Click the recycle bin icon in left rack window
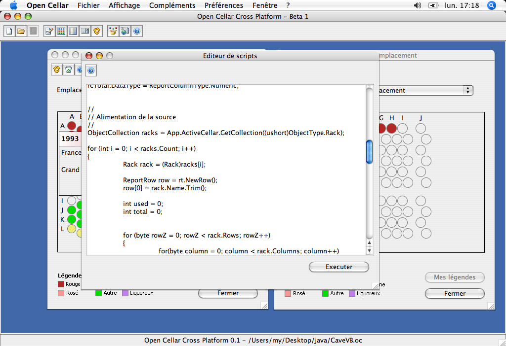Screen dimensions: 506x346 (x=68, y=69)
